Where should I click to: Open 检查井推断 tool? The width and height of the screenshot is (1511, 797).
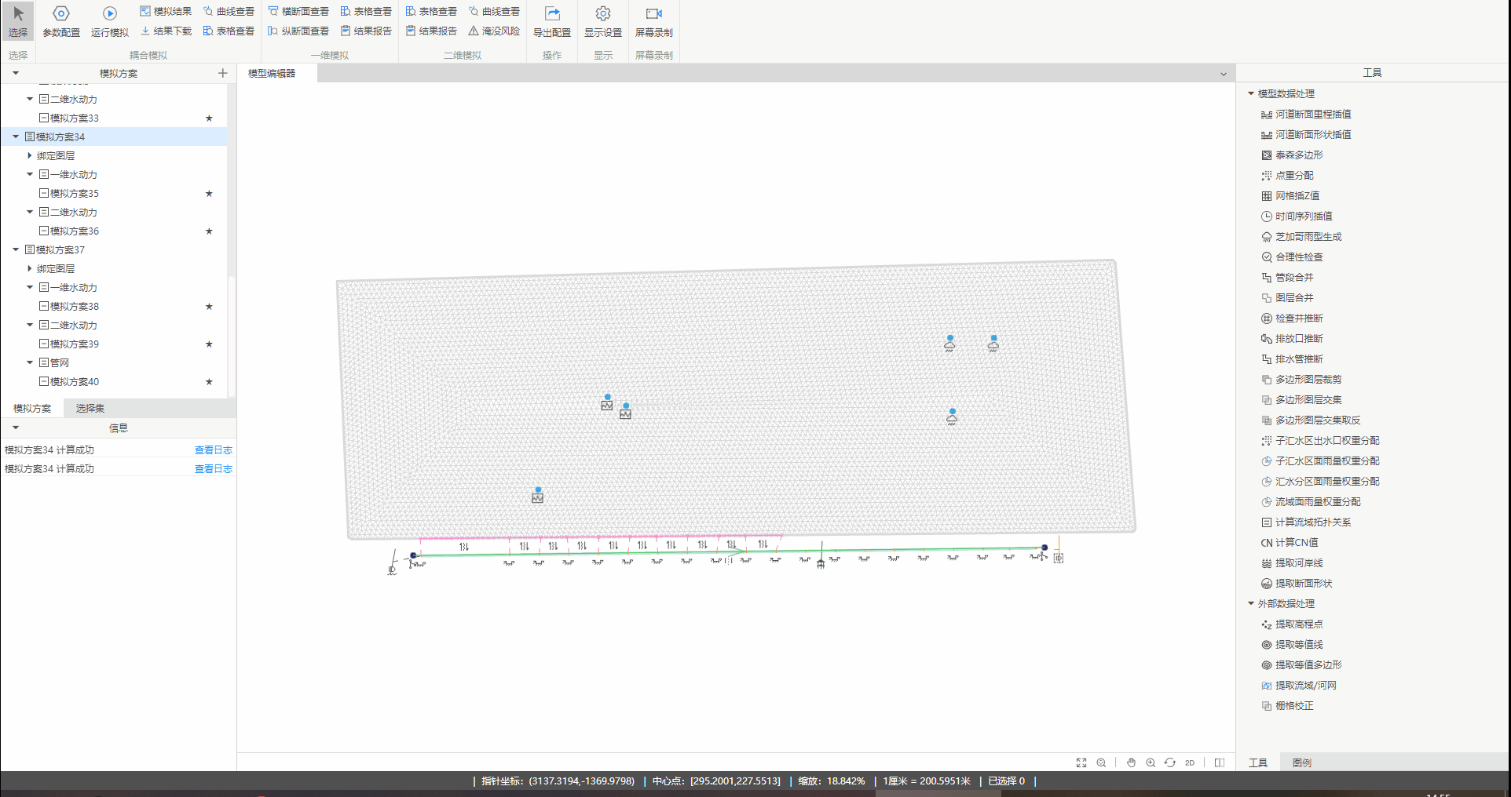pyautogui.click(x=1292, y=318)
